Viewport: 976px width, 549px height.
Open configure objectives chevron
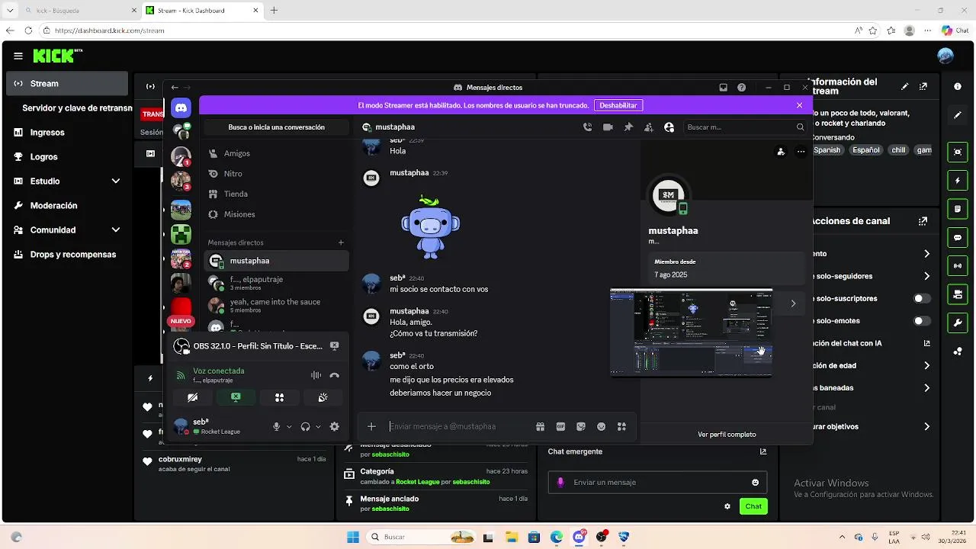[x=927, y=427]
